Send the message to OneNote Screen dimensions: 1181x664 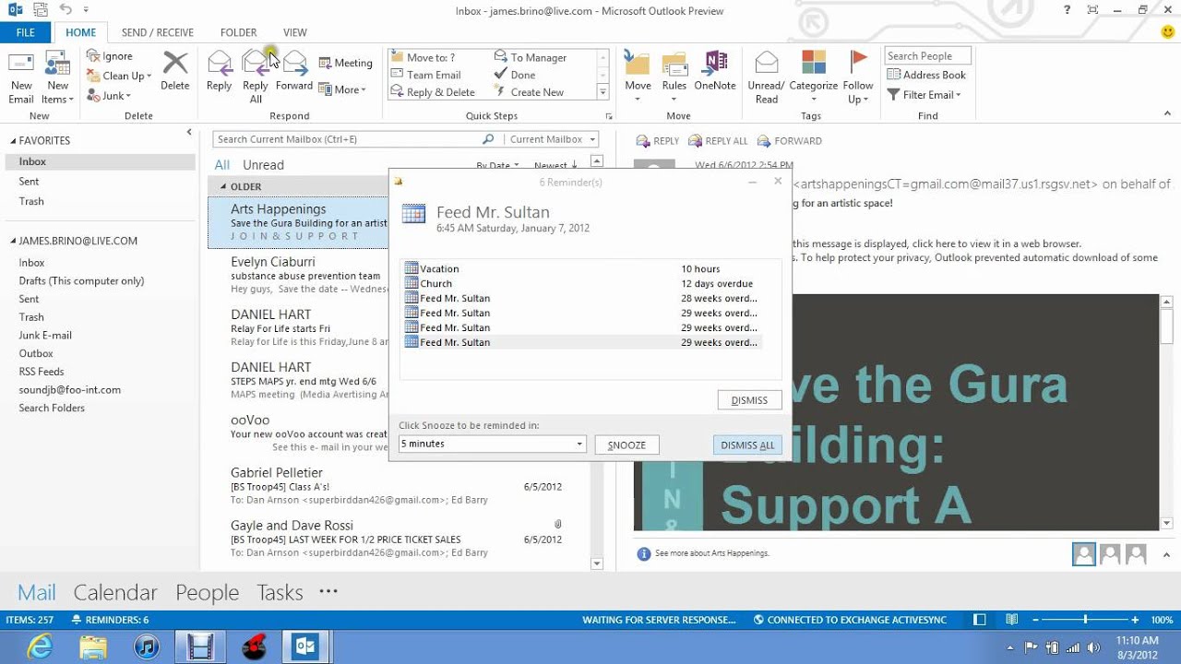click(715, 71)
